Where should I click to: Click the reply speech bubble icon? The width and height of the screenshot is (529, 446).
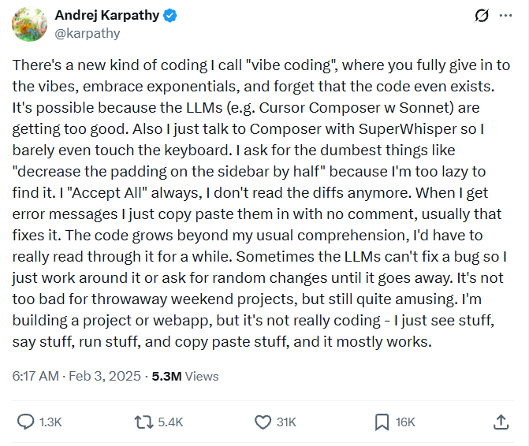click(26, 422)
